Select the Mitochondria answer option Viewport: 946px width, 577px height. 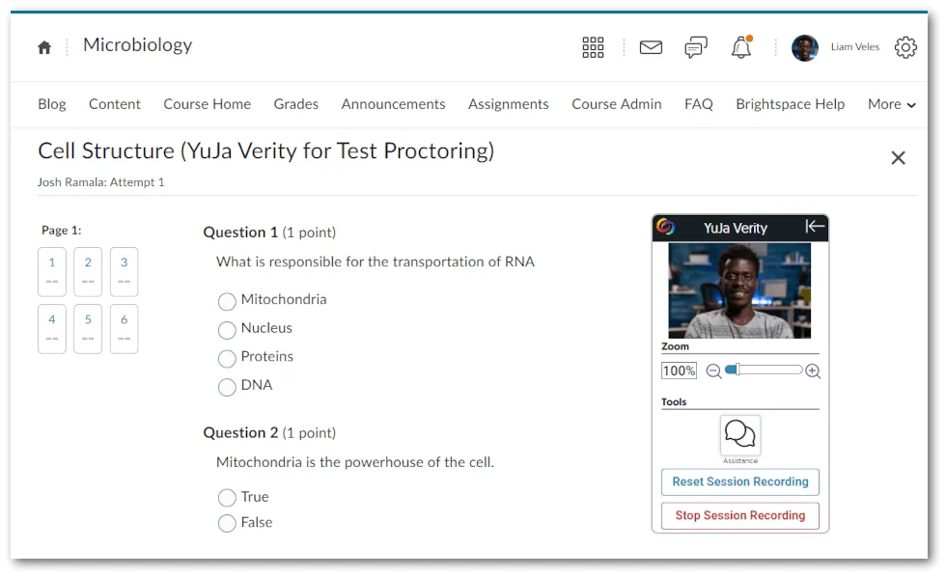(x=227, y=301)
